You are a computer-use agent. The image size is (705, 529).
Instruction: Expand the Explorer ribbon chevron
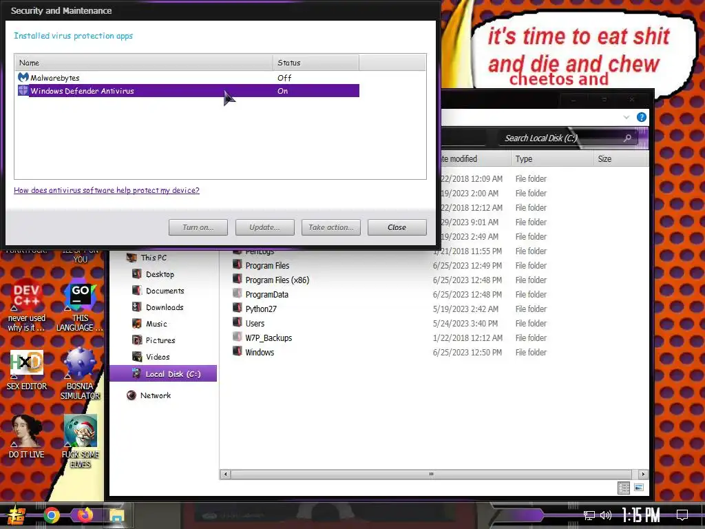[x=627, y=117]
